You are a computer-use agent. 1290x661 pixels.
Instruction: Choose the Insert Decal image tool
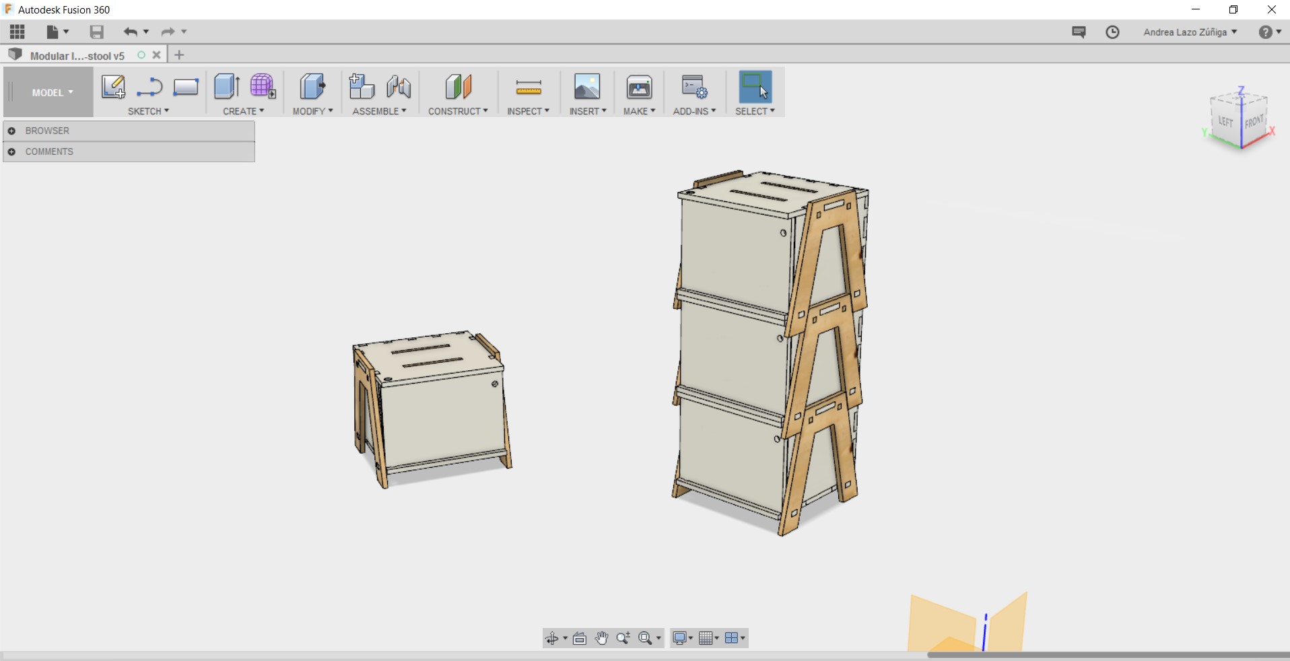(x=587, y=87)
